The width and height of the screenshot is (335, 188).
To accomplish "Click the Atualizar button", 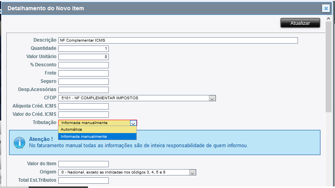I will coord(300,23).
